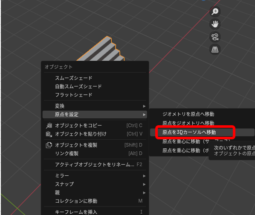Select 原点をジオメトリへ移動

(202, 123)
